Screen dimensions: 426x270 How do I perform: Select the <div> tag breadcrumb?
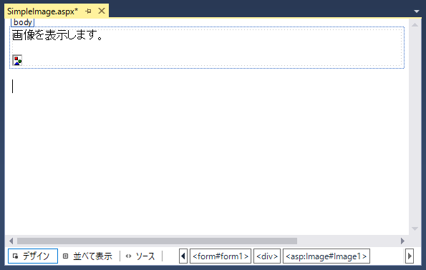267,256
